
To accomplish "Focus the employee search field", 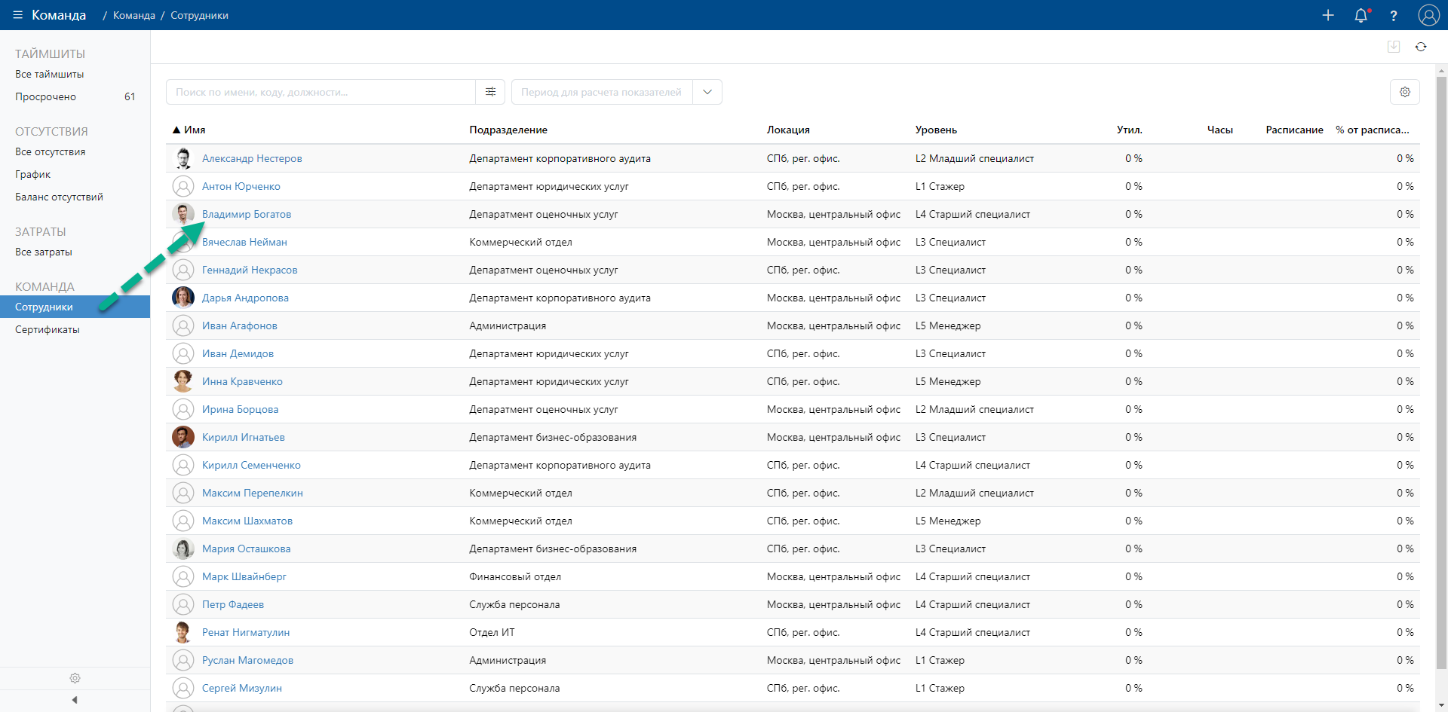I will point(321,92).
